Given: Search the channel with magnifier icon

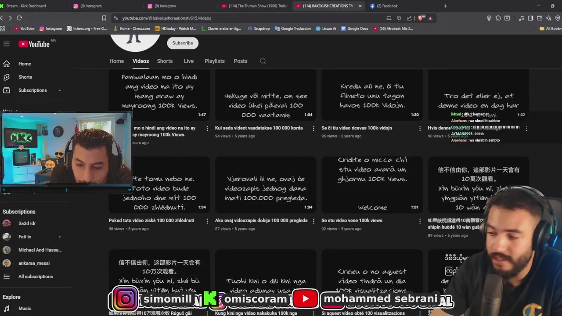Looking at the screenshot, I should tap(263, 61).
